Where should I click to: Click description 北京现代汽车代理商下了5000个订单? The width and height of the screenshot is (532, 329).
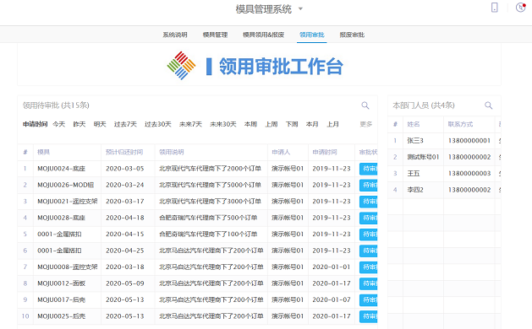pos(210,185)
